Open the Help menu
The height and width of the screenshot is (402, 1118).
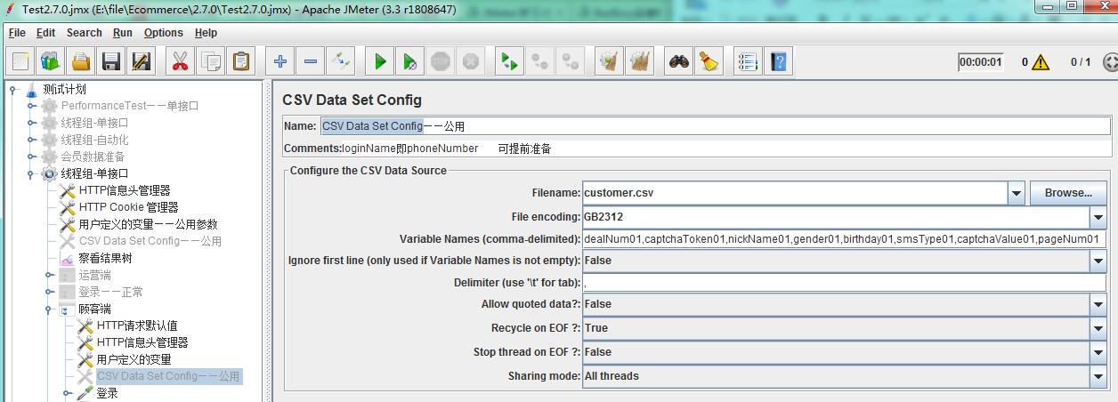coord(206,33)
